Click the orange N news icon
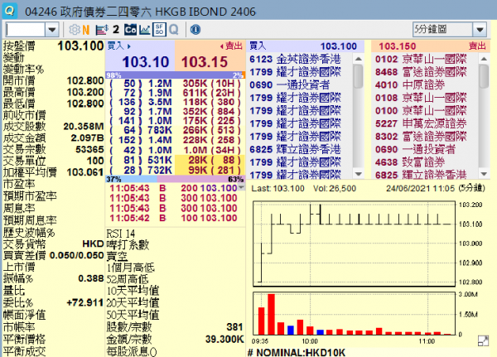 click(86, 29)
